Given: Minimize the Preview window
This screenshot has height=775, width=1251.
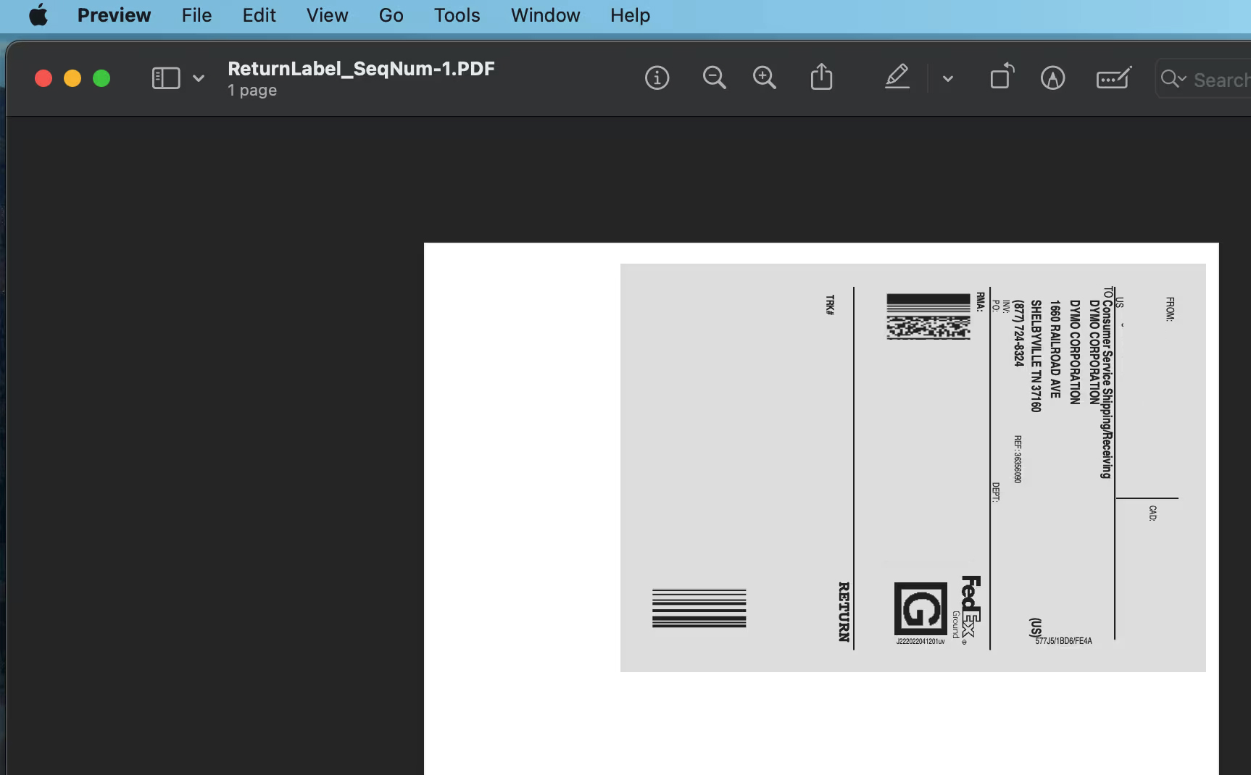Looking at the screenshot, I should (x=72, y=77).
